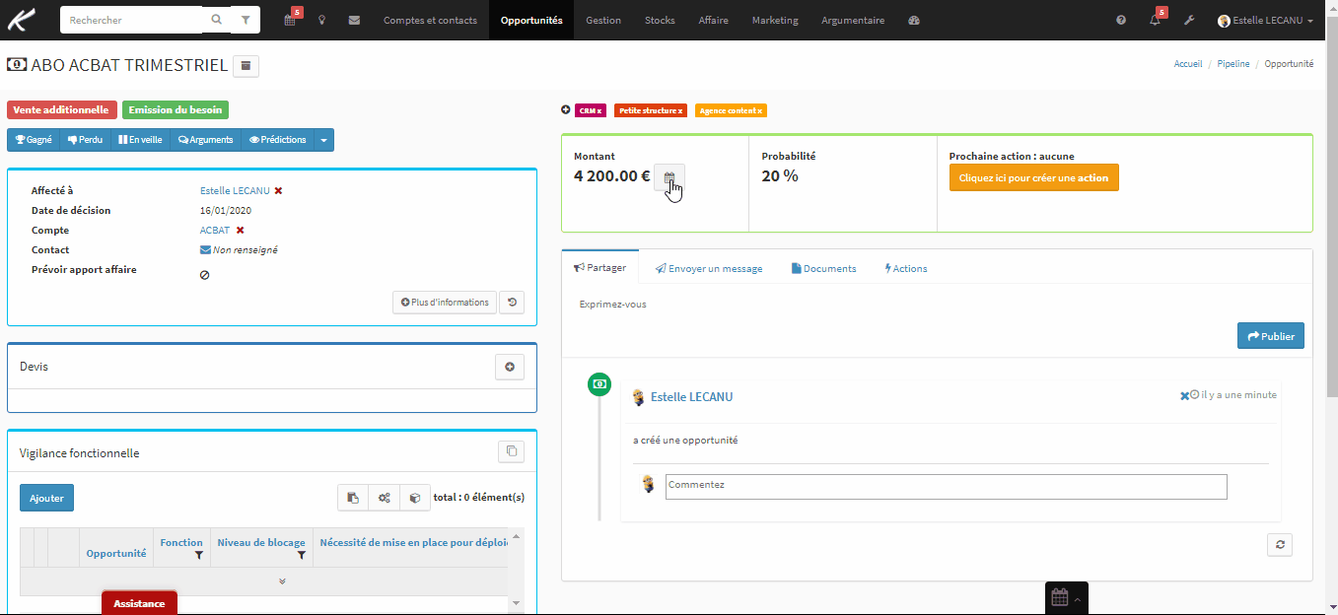Click the refresh icon below the activity feed
This screenshot has height=615, width=1338.
(1279, 544)
